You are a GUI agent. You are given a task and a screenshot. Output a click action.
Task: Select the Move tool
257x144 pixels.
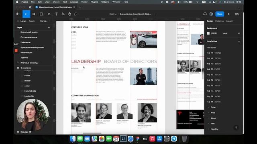[x=26, y=14]
